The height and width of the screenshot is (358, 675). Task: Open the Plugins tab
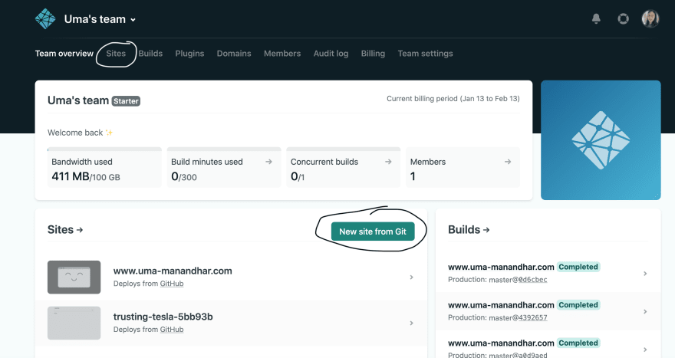(x=189, y=54)
